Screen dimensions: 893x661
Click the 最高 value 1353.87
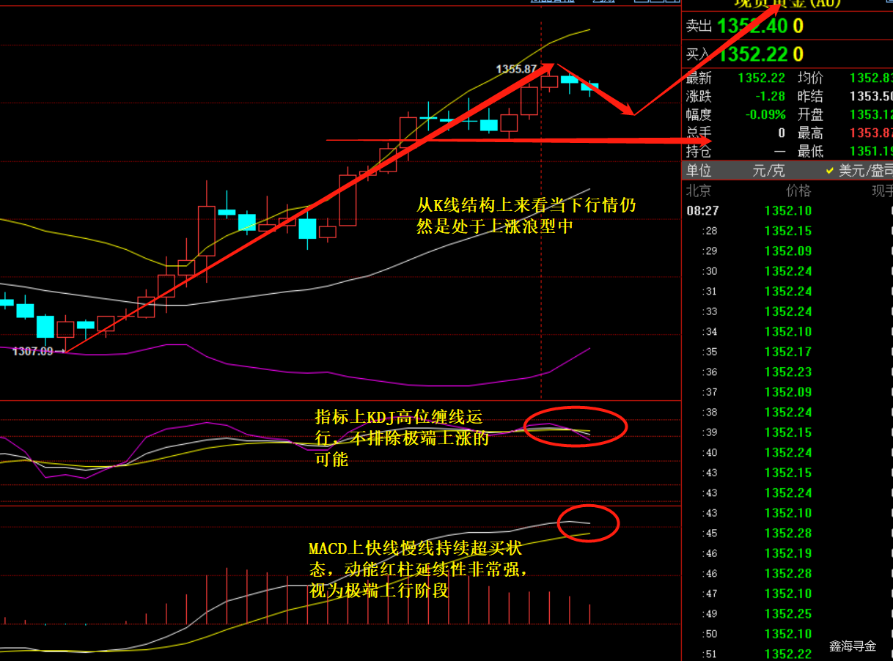click(871, 133)
